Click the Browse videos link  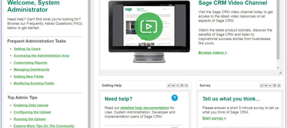click(x=212, y=53)
